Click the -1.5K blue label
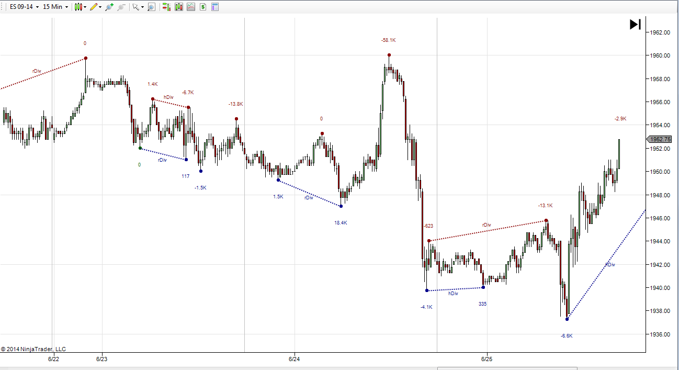679x370 pixels. tap(201, 187)
